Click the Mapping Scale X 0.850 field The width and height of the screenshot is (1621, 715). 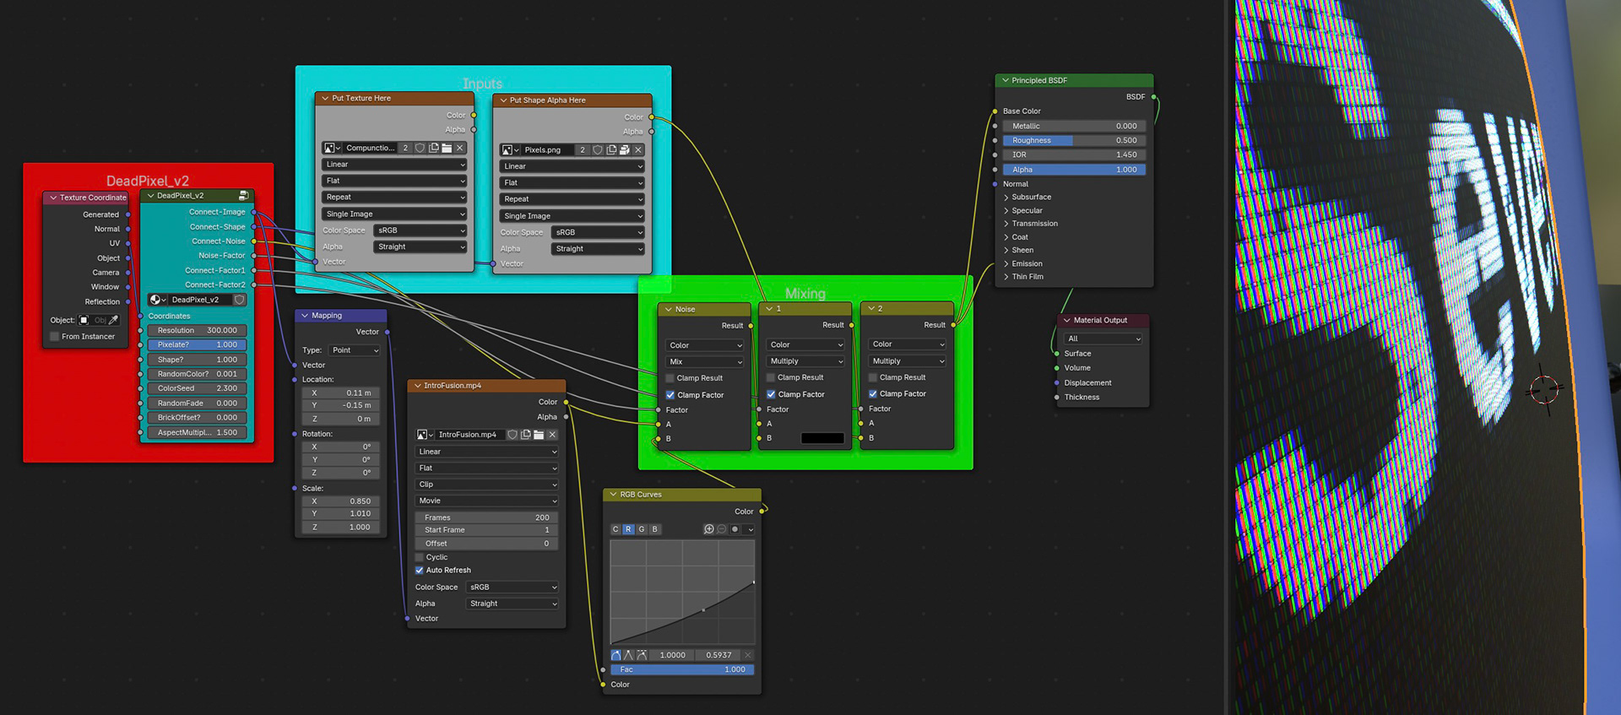pos(341,501)
